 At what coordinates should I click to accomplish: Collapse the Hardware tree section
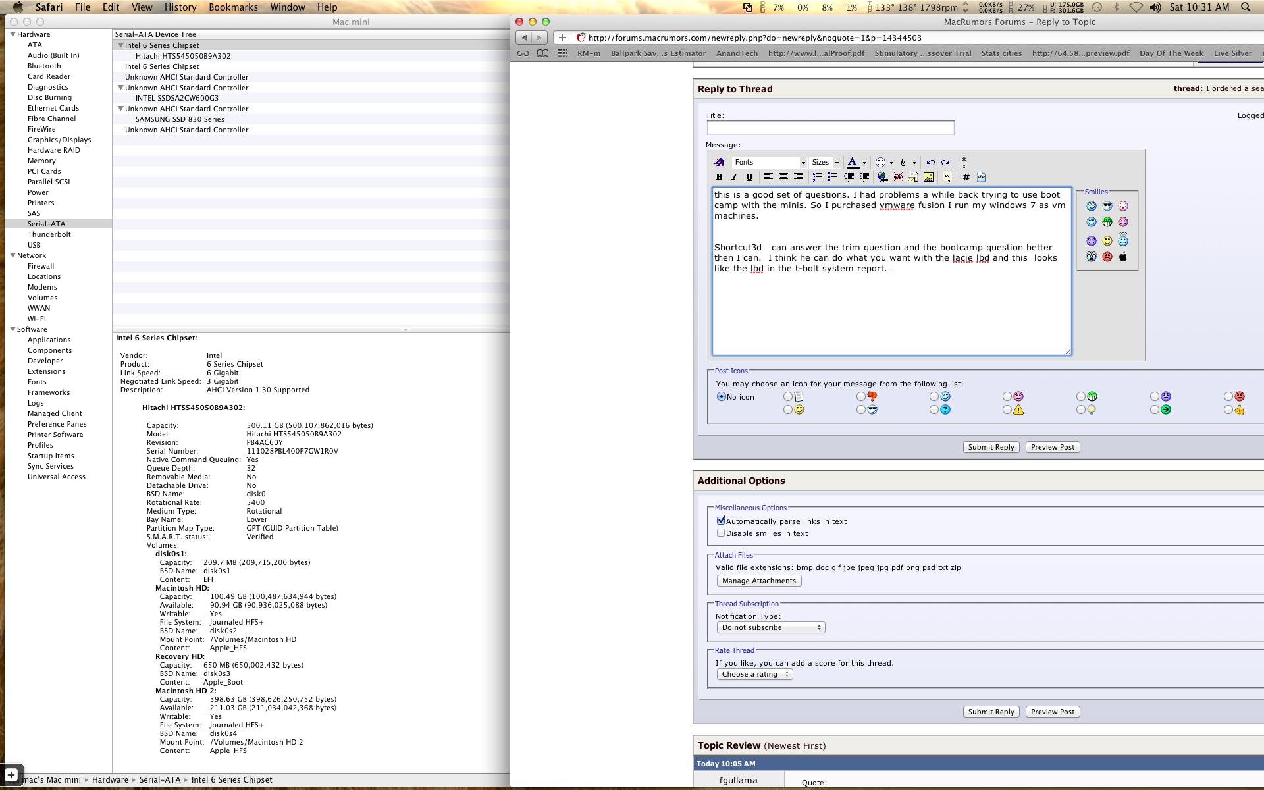13,34
